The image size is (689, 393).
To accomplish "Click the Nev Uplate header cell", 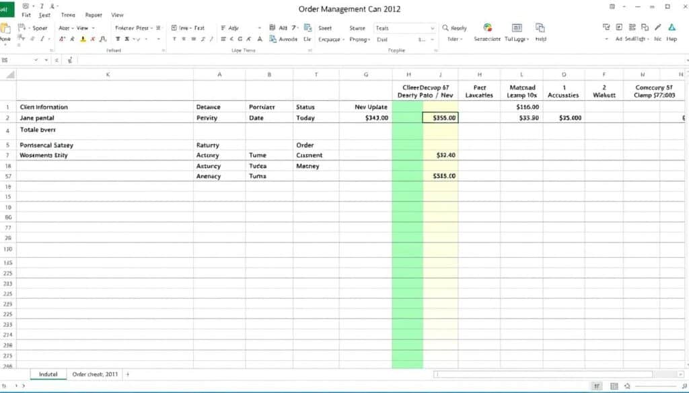I will (365, 107).
